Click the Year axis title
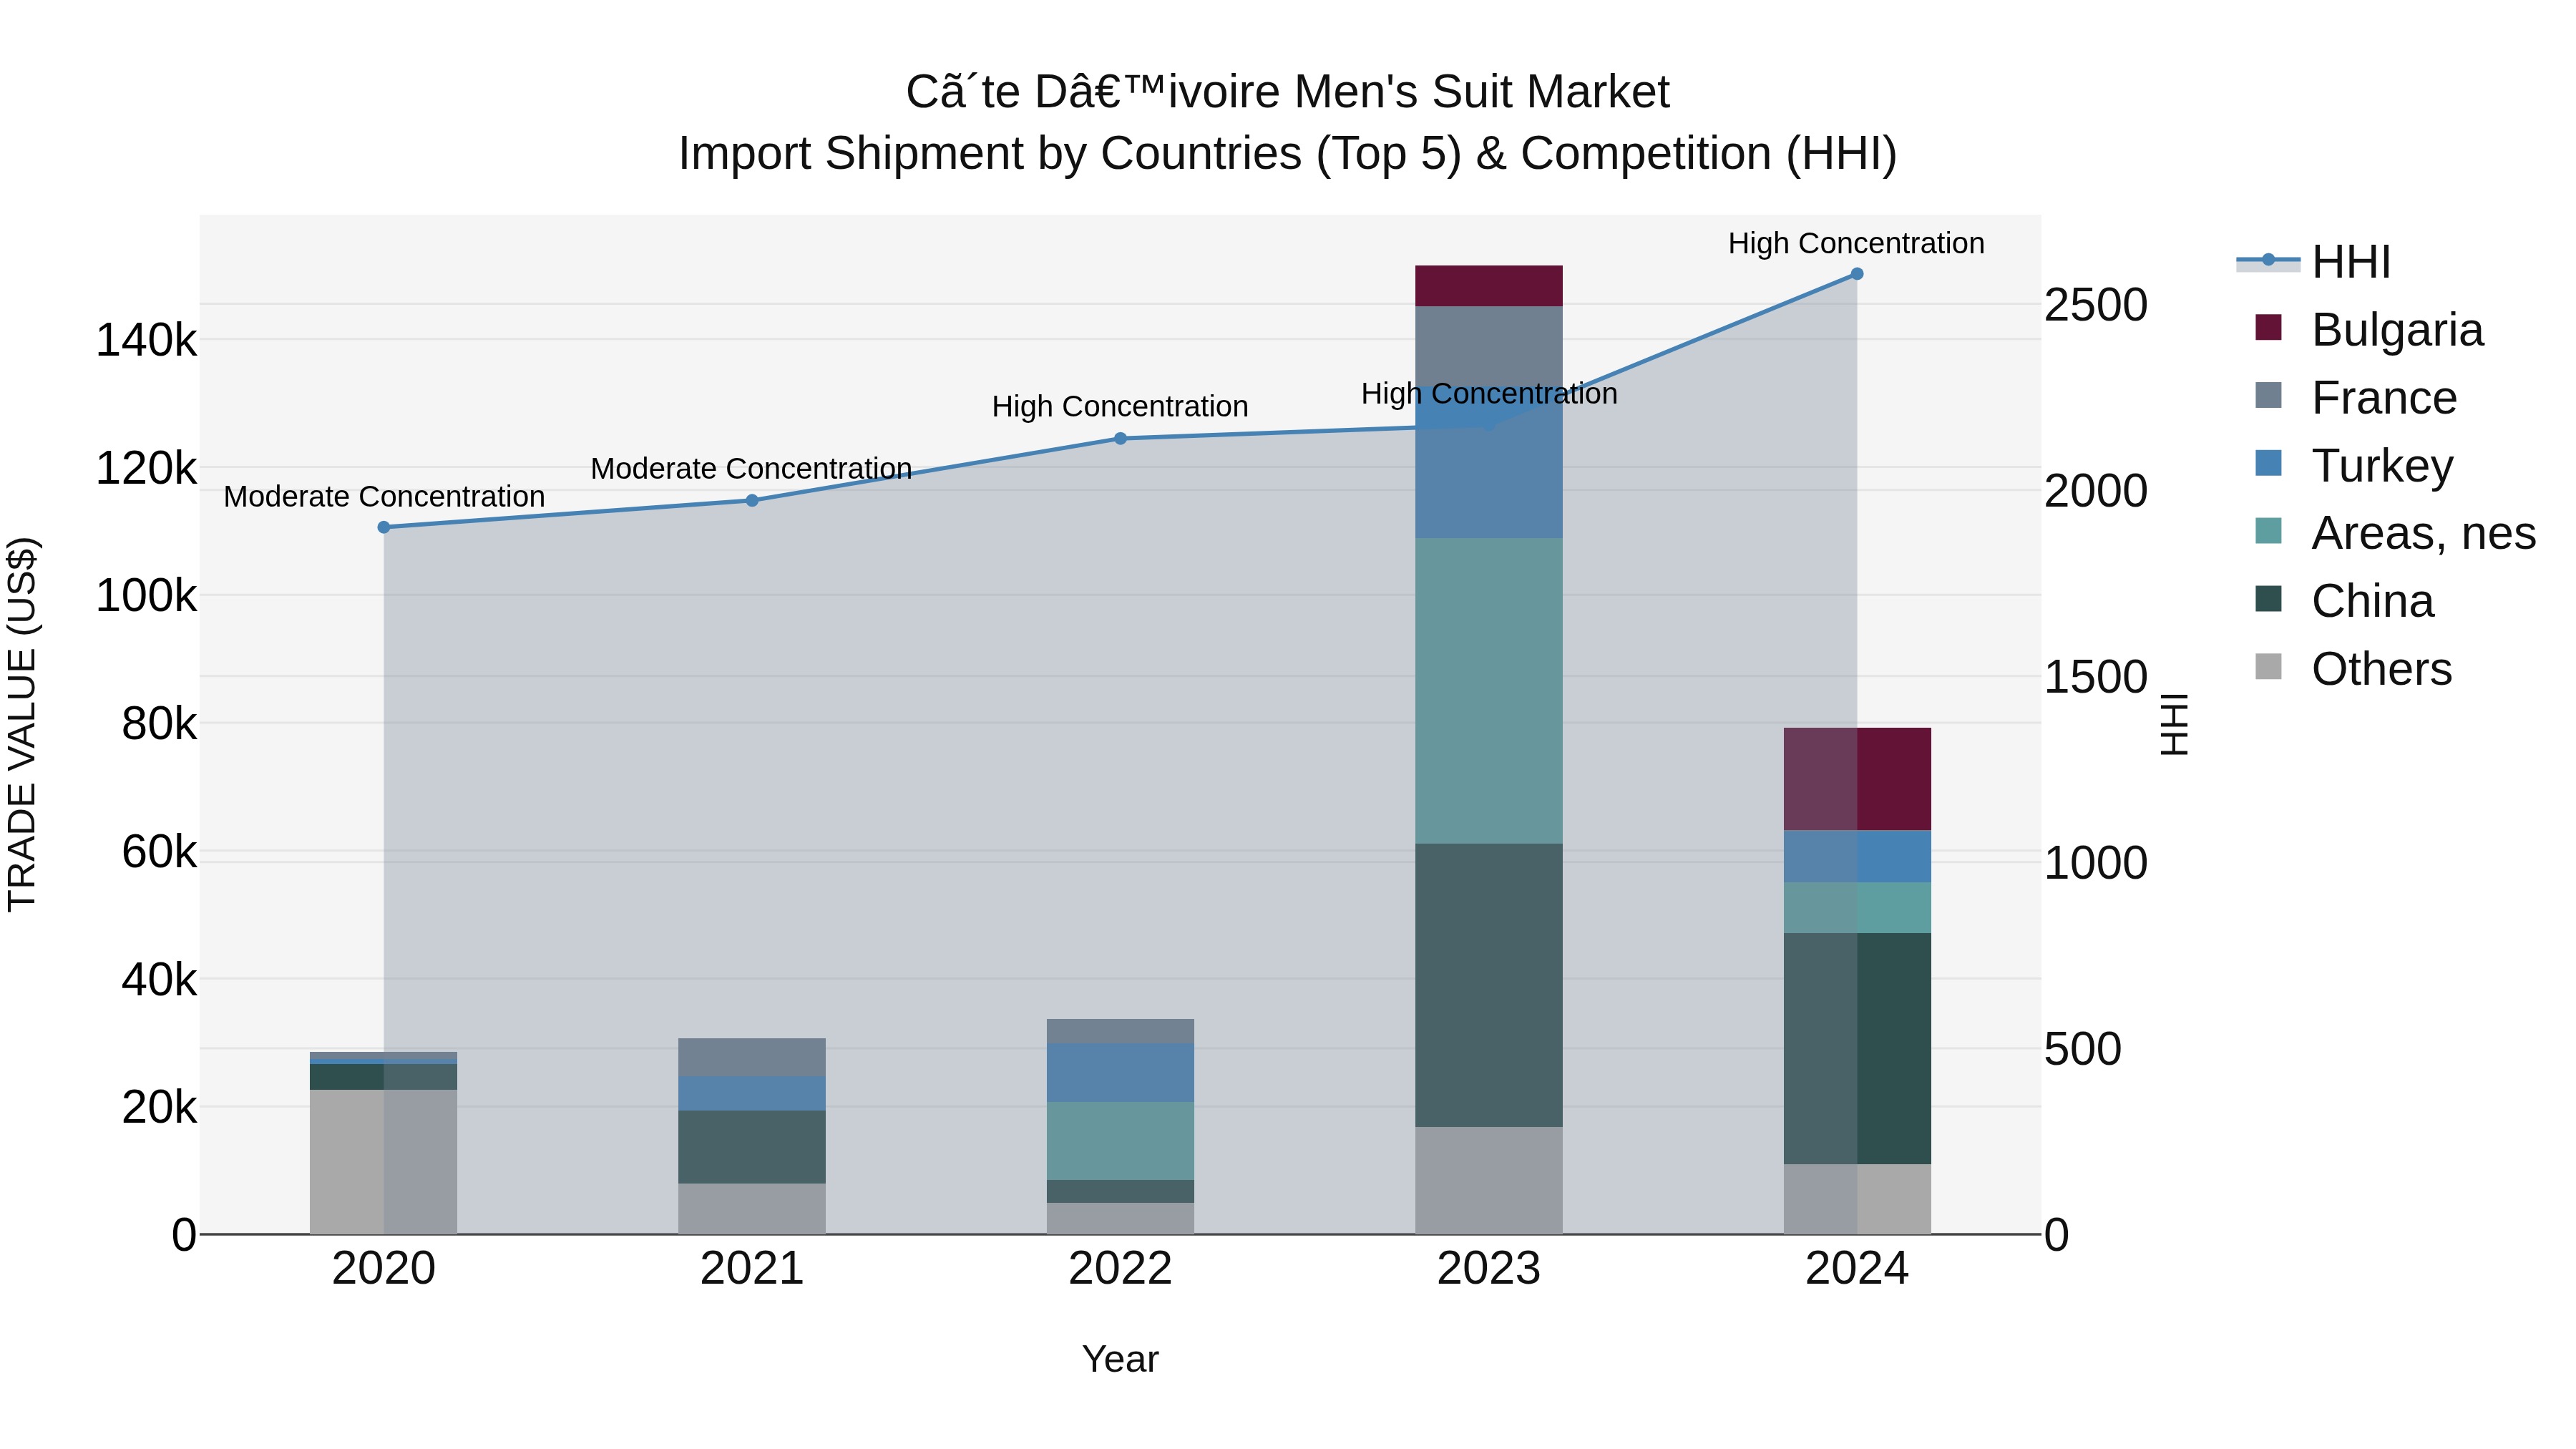This screenshot has height=1449, width=2576. click(x=1120, y=1359)
